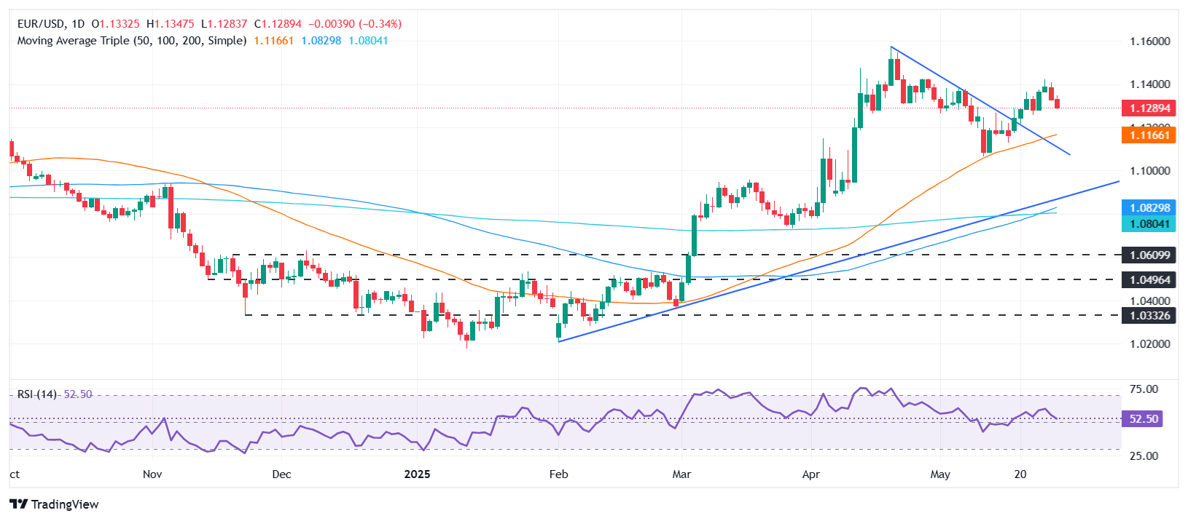Select the 1.03326 horizontal level label
The height and width of the screenshot is (521, 1188).
tap(1149, 316)
